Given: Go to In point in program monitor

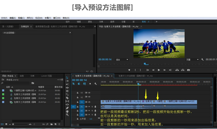Looking at the screenshot, I should pyautogui.click(x=148, y=70).
